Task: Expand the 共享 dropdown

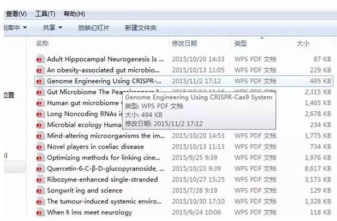Action: coord(52,27)
